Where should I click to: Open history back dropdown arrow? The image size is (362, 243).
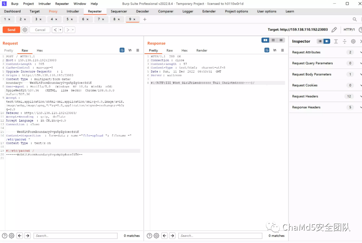(60, 30)
